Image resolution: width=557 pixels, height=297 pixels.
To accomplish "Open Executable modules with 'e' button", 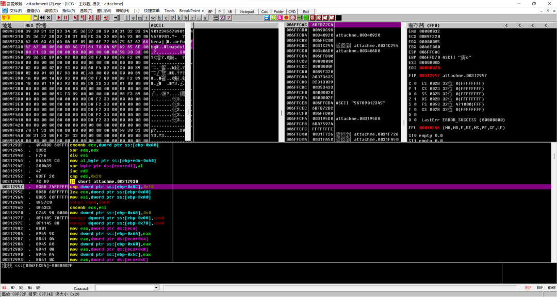I will 134,18.
